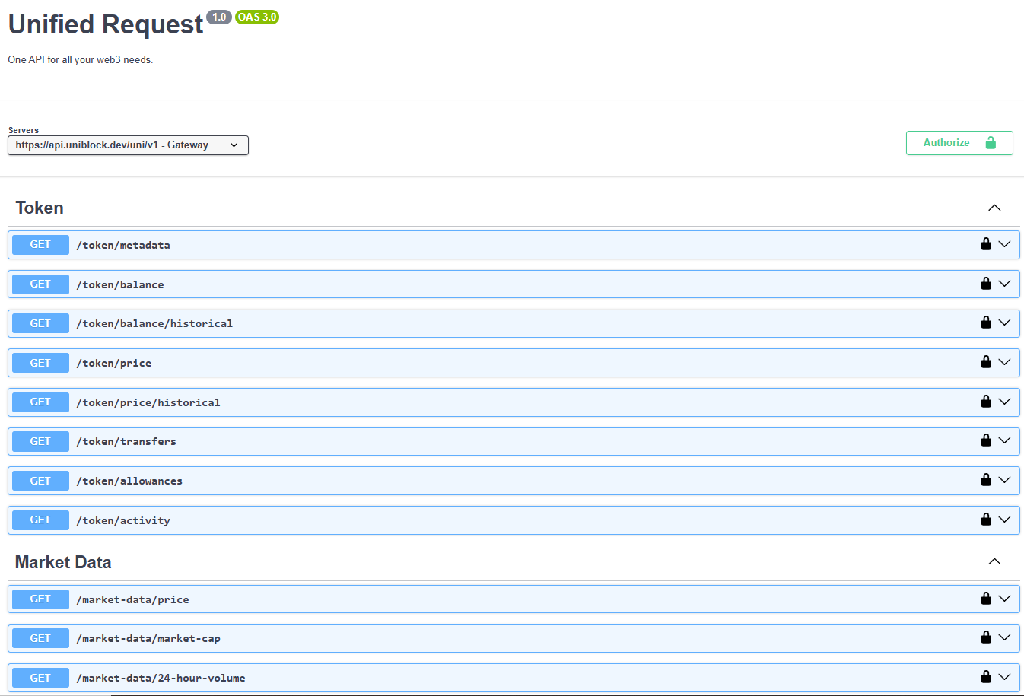The height and width of the screenshot is (696, 1024).
Task: Click lock icon on /token/price row
Action: 986,362
